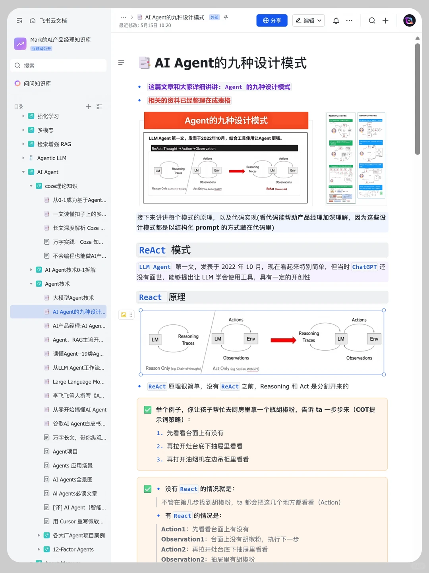The height and width of the screenshot is (573, 429).
Task: Click the 外部 label badge
Action: pos(214,17)
